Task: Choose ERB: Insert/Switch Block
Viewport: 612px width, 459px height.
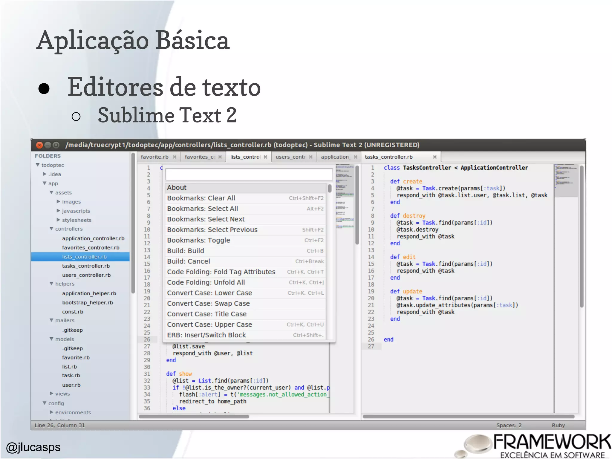Action: point(246,335)
